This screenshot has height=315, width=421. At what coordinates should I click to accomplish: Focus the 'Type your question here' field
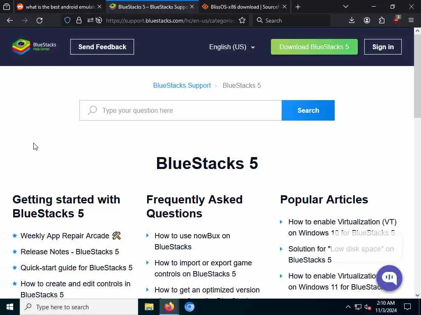pyautogui.click(x=180, y=110)
